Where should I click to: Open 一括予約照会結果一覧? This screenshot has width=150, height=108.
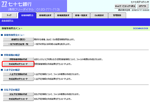point(18,44)
